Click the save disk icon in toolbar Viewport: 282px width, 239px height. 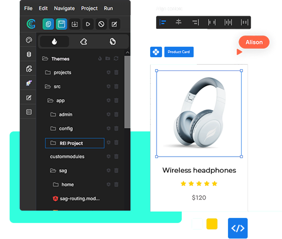pos(61,24)
